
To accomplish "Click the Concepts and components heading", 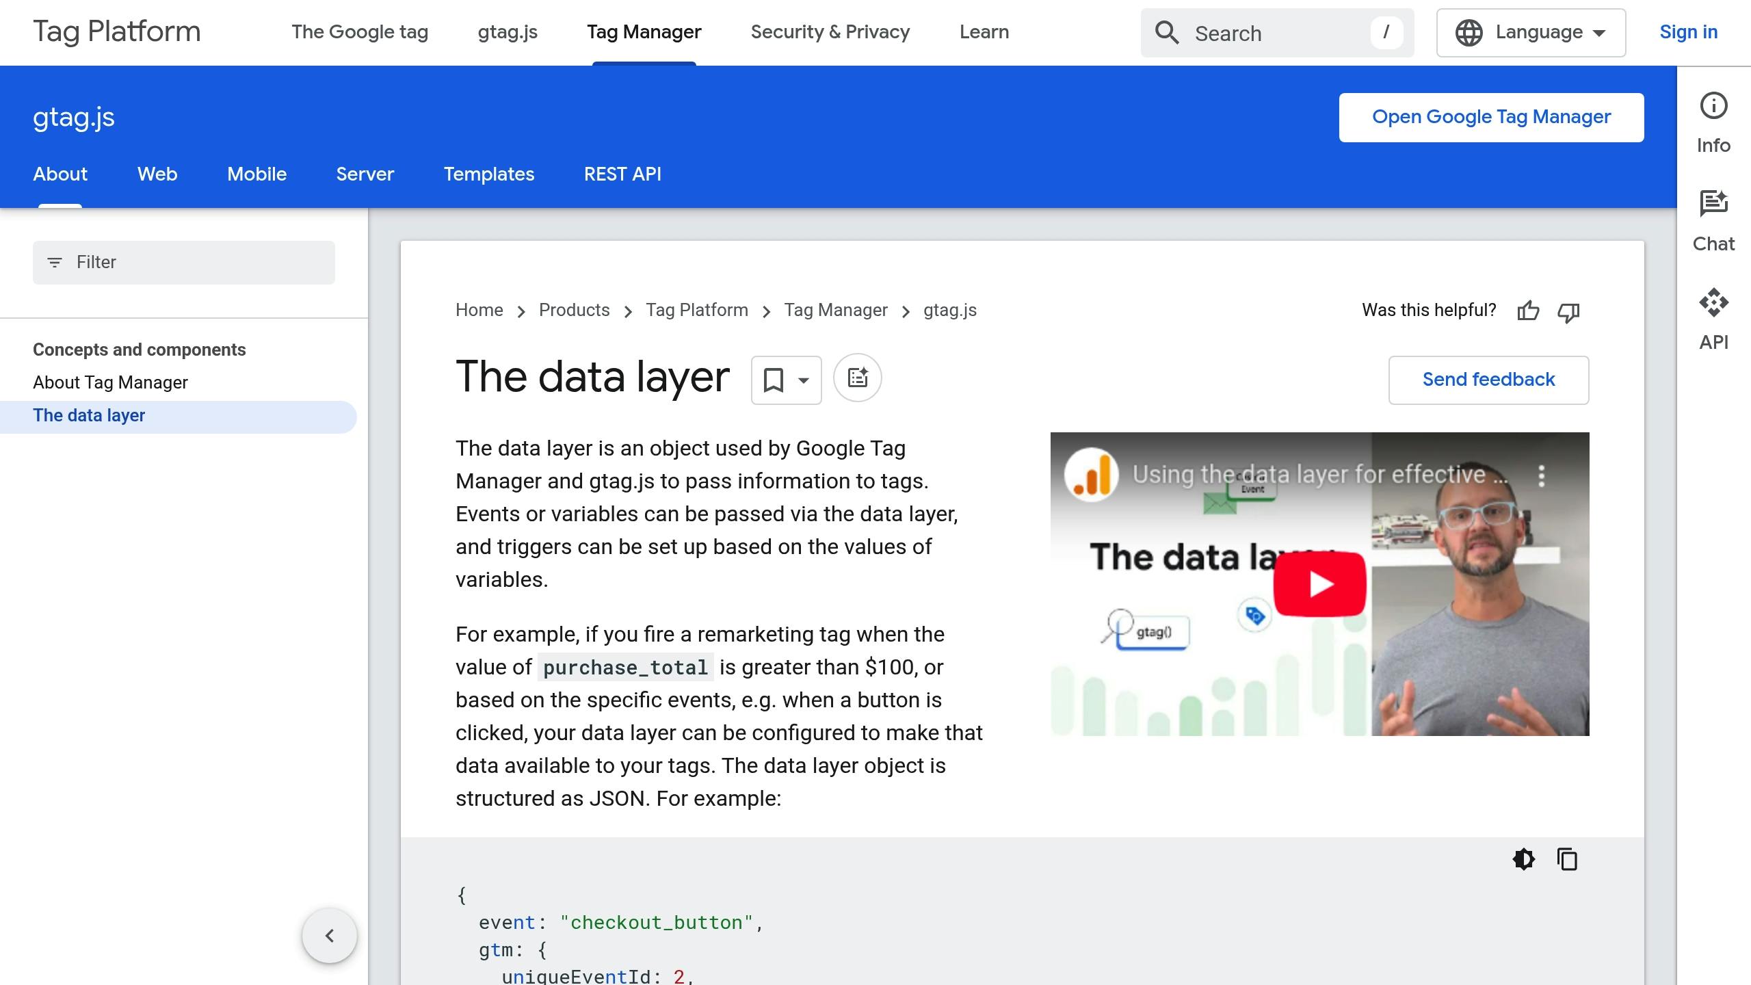I will tap(140, 350).
